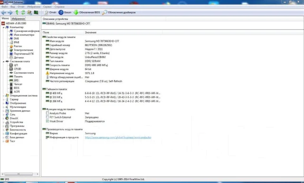The image size is (304, 183).
Task: Click the ACPI item icon
Action: (x=11, y=91)
